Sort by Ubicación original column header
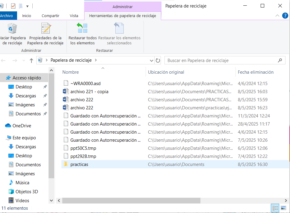Viewport: 290px width, 213px height. tap(166, 72)
